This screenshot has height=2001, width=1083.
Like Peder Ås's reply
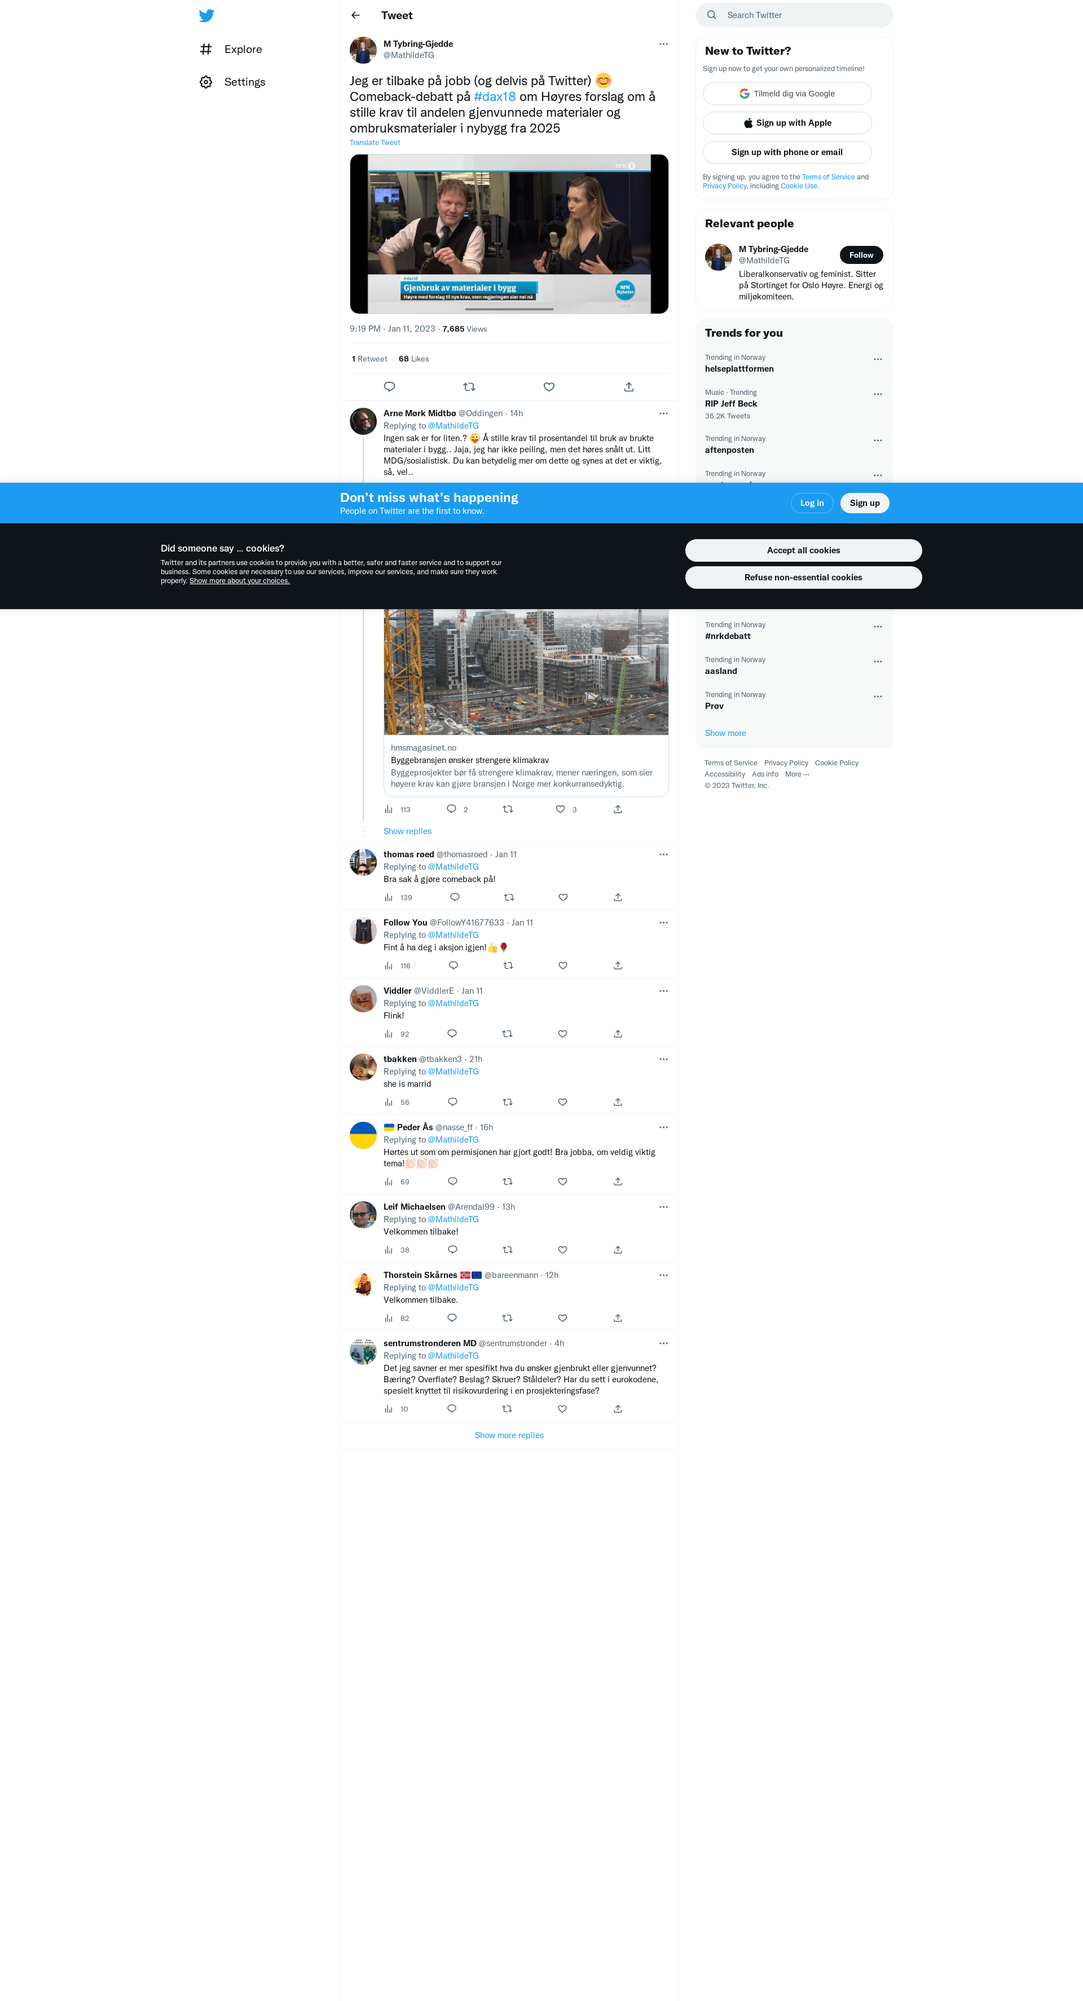[x=562, y=1182]
